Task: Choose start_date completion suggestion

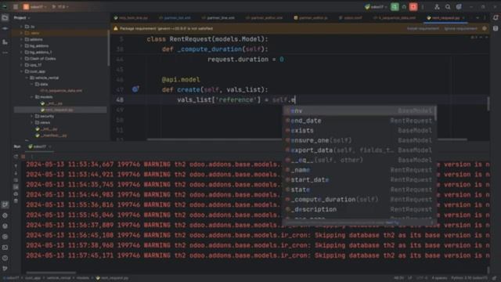Action: coord(359,179)
